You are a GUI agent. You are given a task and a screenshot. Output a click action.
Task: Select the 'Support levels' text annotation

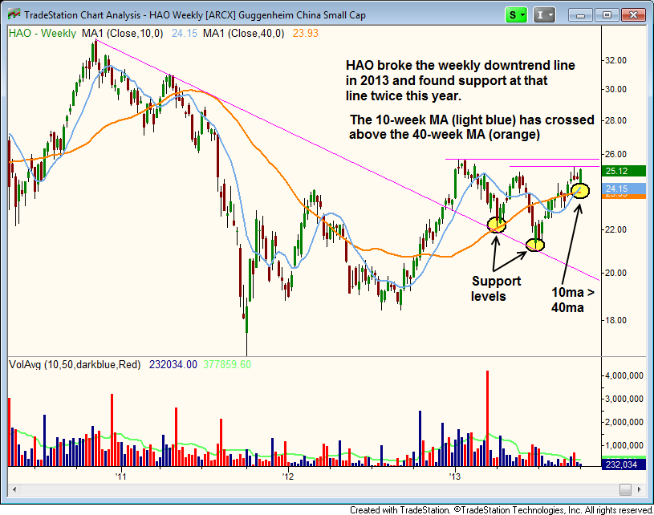tap(496, 289)
